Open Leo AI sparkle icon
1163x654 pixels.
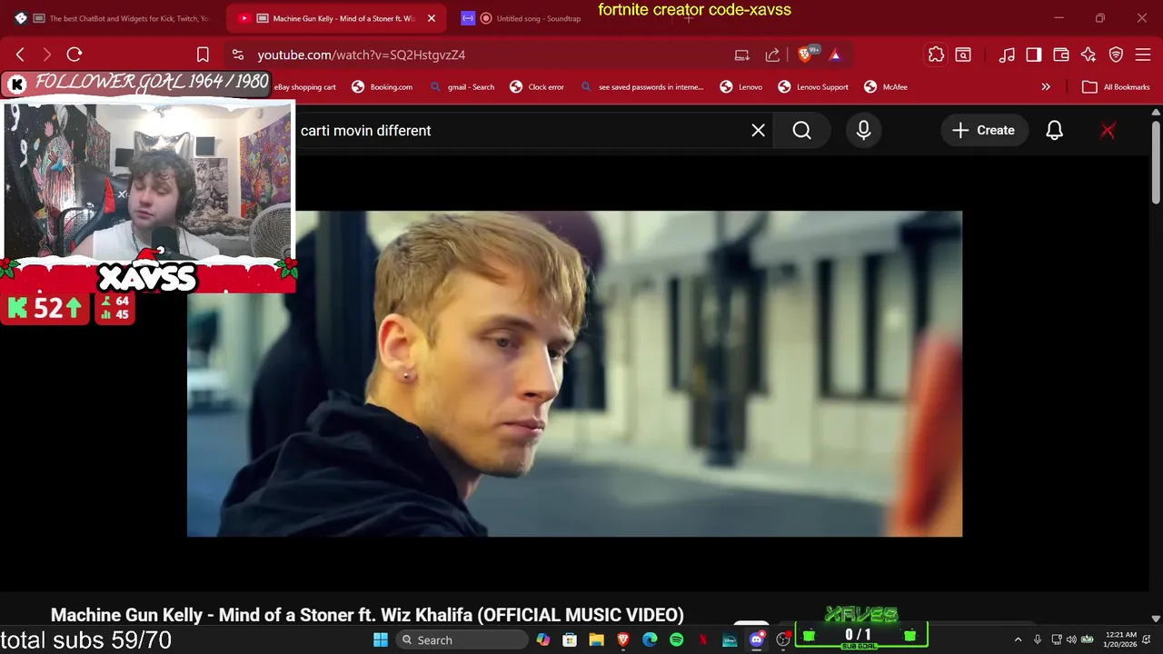[1088, 54]
